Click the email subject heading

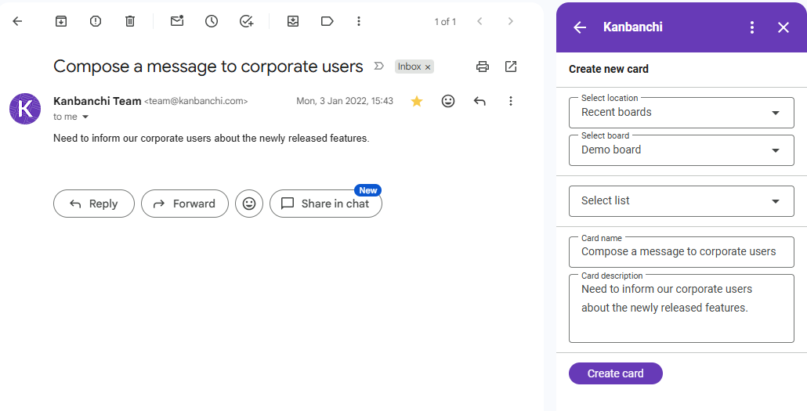(208, 67)
